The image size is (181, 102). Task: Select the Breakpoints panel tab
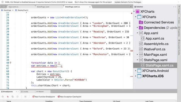(x=8, y=92)
